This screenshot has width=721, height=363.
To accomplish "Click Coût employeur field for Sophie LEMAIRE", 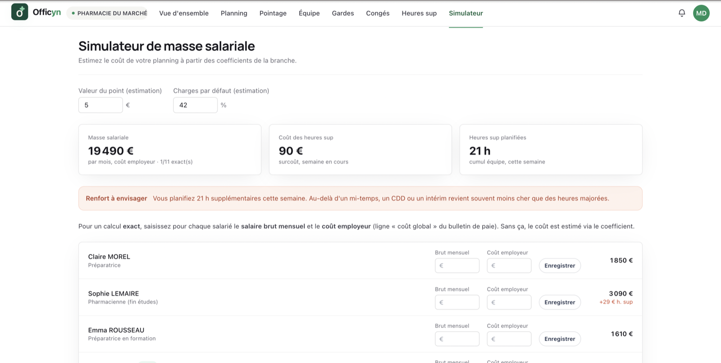I will (509, 302).
